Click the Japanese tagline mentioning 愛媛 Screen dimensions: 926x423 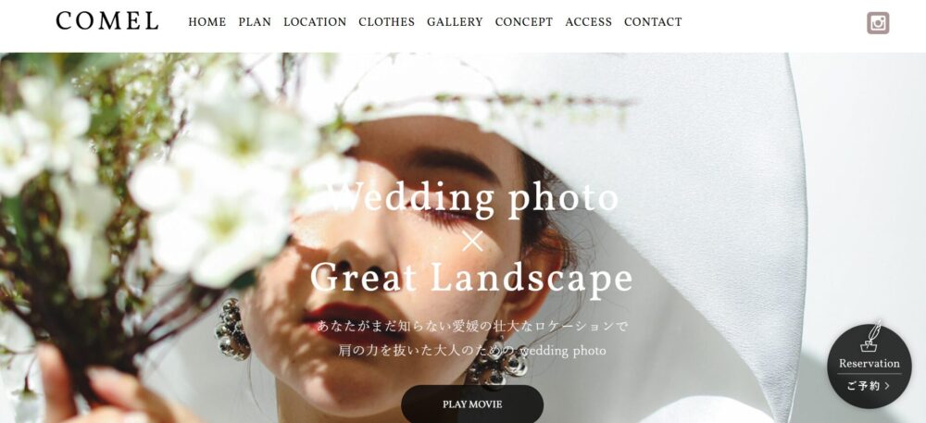click(x=472, y=326)
